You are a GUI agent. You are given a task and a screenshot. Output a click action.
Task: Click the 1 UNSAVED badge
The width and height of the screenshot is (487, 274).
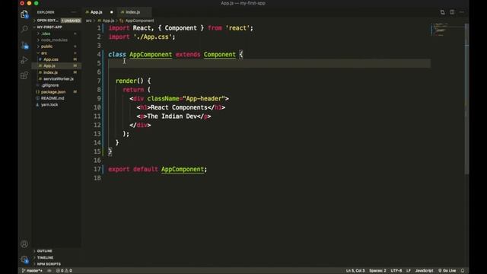[71, 21]
